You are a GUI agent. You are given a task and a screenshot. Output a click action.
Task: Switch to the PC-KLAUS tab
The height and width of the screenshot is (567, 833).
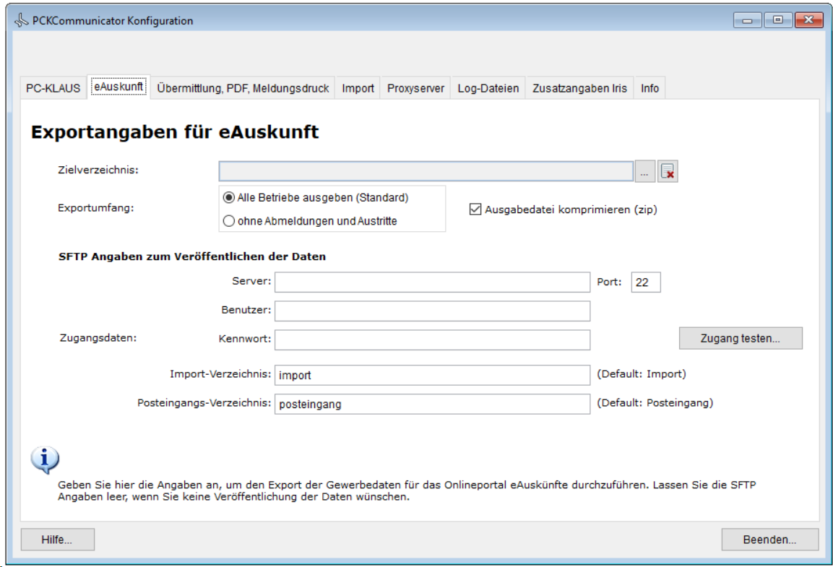(53, 88)
